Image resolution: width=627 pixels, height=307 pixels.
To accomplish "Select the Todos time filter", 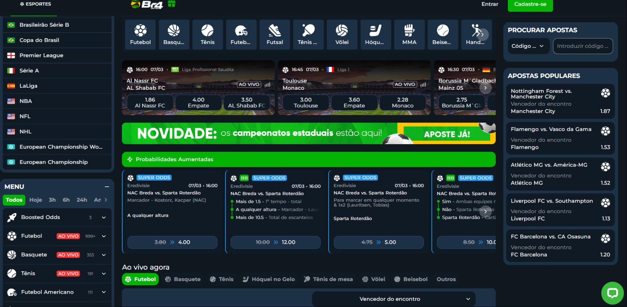I will pyautogui.click(x=14, y=200).
